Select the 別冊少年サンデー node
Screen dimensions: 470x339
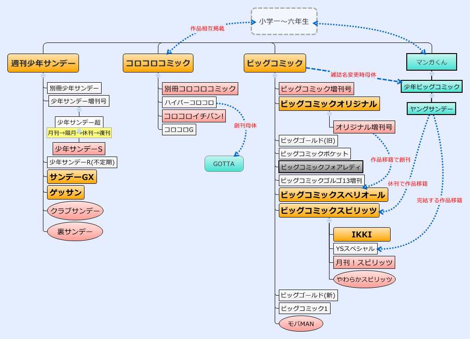pos(74,88)
